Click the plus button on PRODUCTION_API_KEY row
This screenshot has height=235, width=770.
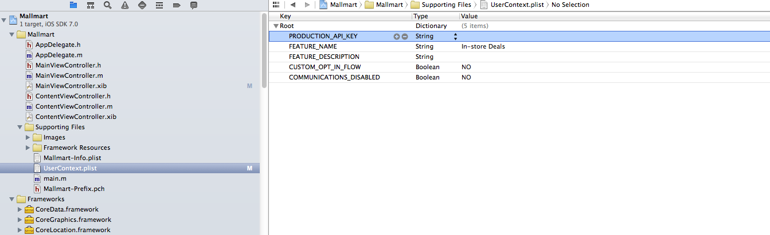pos(396,36)
